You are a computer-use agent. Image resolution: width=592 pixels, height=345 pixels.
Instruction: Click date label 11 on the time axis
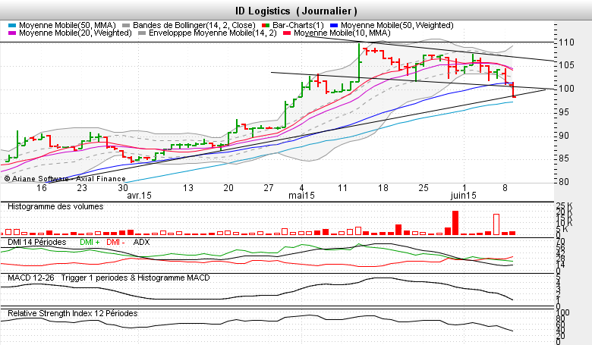342,188
